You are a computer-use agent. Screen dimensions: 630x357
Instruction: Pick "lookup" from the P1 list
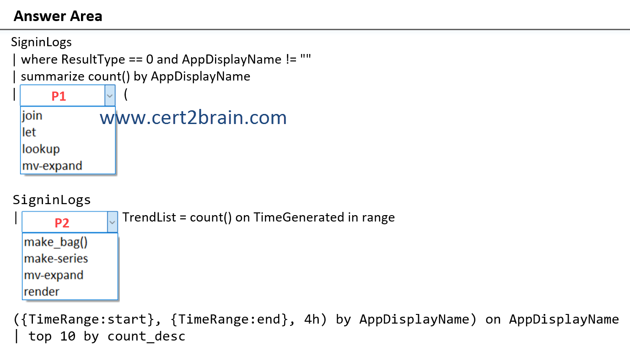tap(40, 148)
